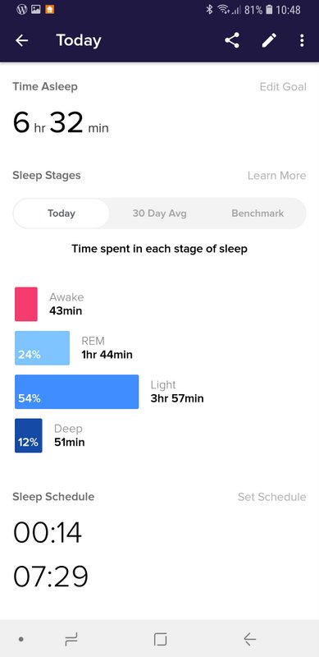Open the three-dot overflow menu
Screen dimensions: 319x657
tap(302, 40)
